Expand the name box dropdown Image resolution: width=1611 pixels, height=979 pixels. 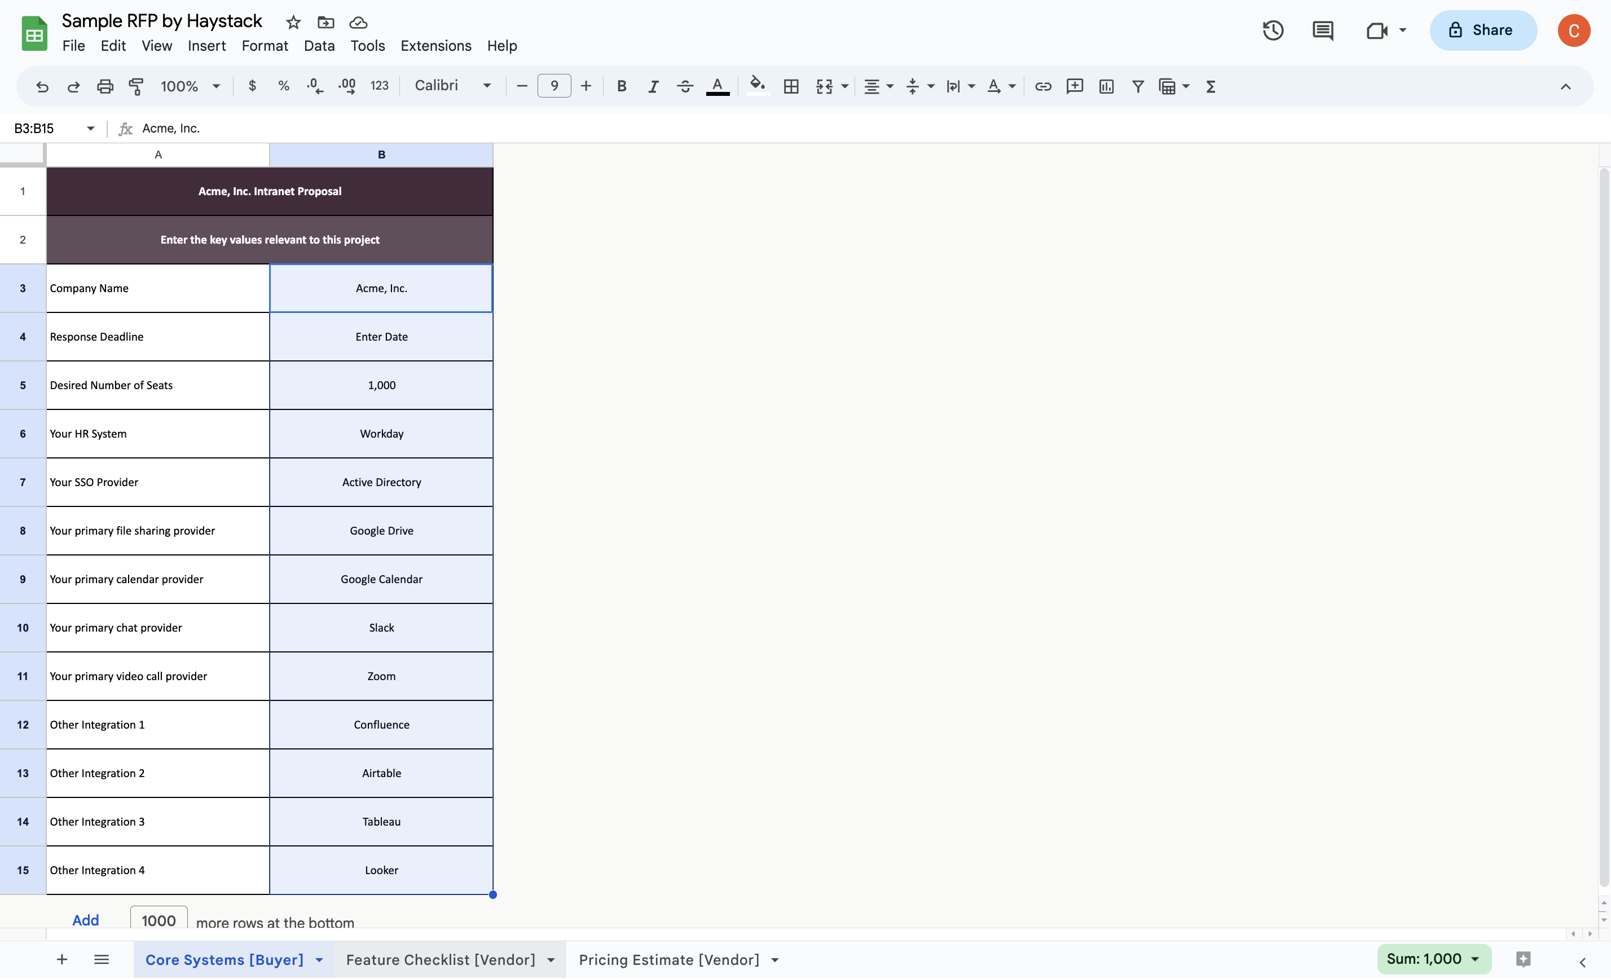pos(91,128)
